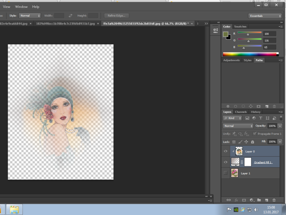The height and width of the screenshot is (215, 286).
Task: Create a new group folder
Action: pyautogui.click(x=259, y=200)
